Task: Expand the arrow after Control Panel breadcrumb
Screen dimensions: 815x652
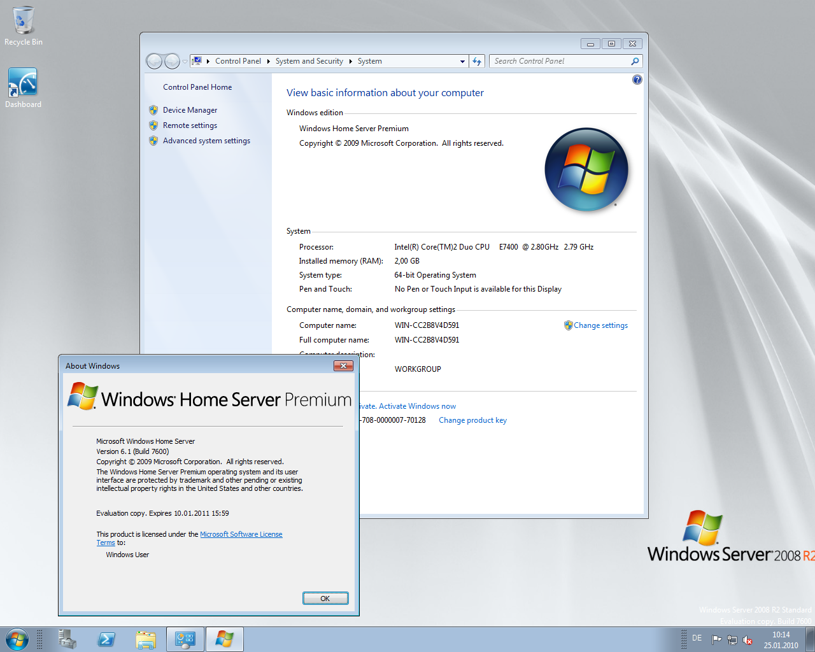Action: pyautogui.click(x=269, y=61)
